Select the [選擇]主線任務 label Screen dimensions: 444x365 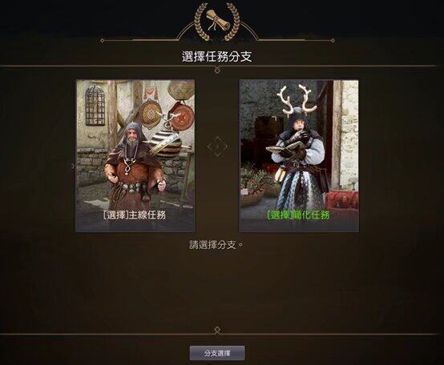(x=135, y=215)
